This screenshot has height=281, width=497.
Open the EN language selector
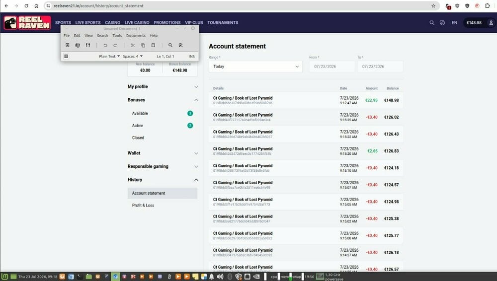(x=455, y=22)
